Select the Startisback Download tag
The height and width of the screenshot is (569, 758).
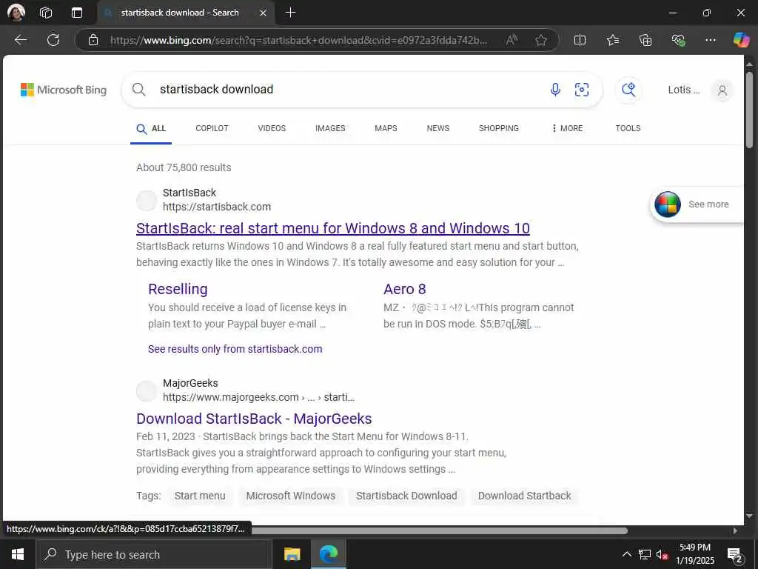tap(406, 496)
